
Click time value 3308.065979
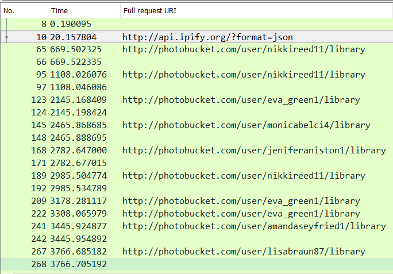click(x=79, y=214)
